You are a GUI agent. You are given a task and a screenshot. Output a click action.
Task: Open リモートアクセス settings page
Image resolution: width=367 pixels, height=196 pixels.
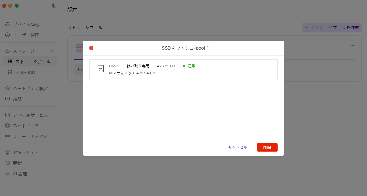(x=30, y=136)
